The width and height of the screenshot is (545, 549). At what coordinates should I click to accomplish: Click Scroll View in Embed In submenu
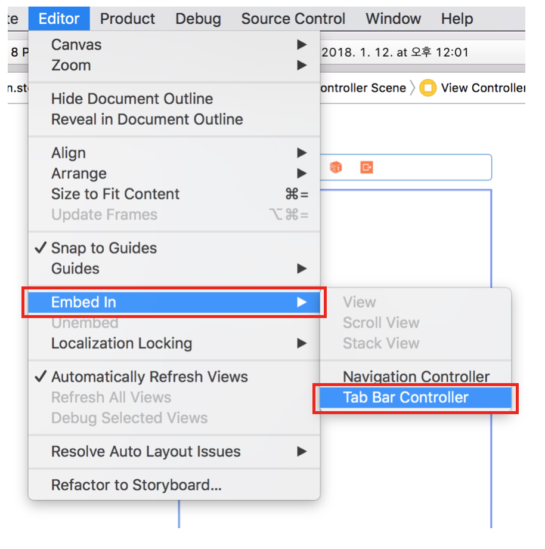pyautogui.click(x=416, y=323)
